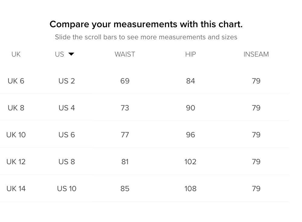
Task: Select the UK 6 row label
Action: coord(16,81)
